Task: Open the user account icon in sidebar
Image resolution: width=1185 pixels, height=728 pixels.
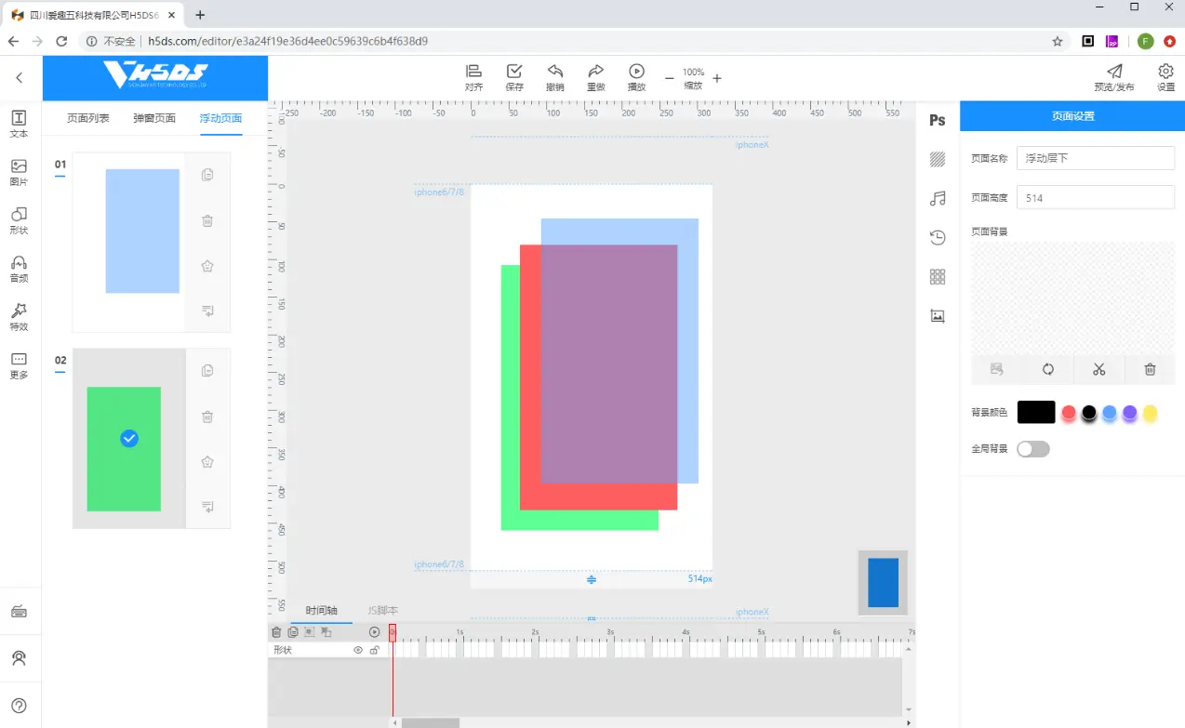Action: point(19,658)
